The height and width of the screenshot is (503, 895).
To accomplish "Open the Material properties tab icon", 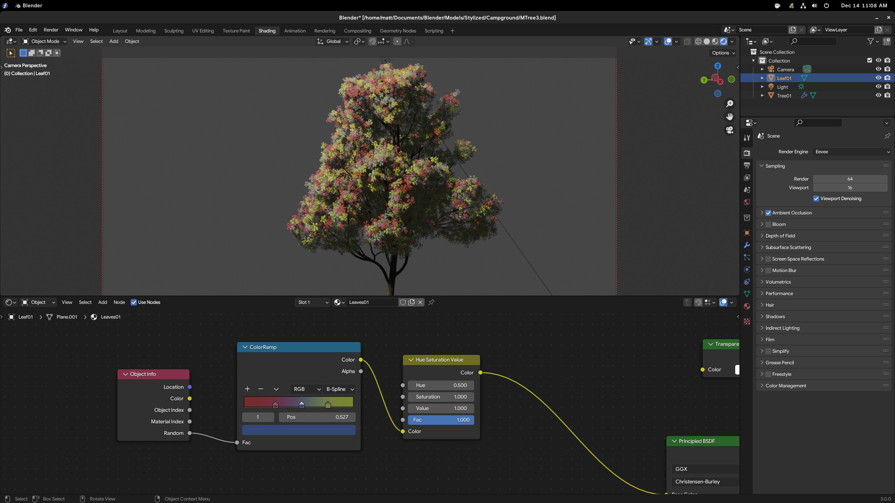I will click(x=747, y=306).
